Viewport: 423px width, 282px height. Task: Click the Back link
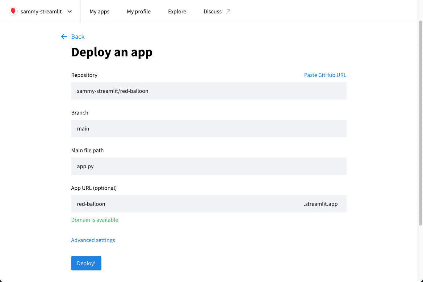tap(78, 37)
